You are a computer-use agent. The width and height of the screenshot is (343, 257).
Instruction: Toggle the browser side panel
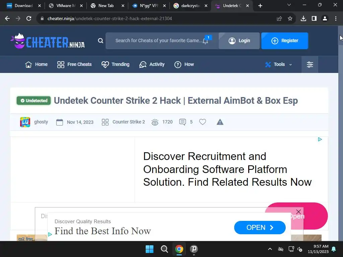(314, 19)
